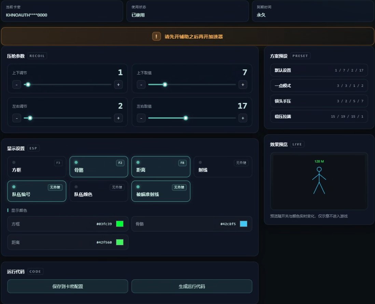The height and width of the screenshot is (304, 375).
Task: Increase 左右调节 with its plus button
Action: pyautogui.click(x=119, y=118)
